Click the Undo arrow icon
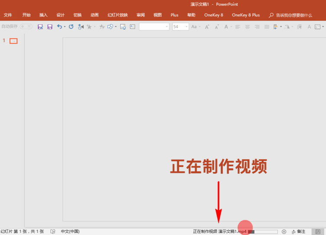The image size is (326, 235). coord(59,27)
